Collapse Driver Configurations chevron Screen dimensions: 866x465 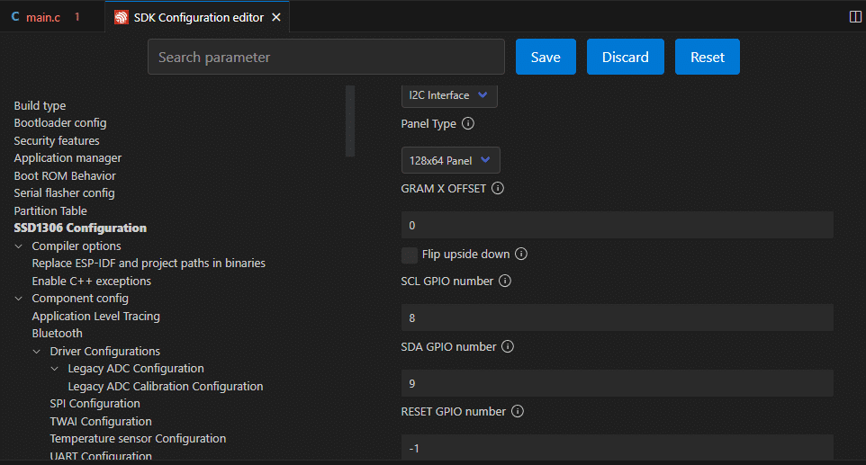[x=36, y=352]
